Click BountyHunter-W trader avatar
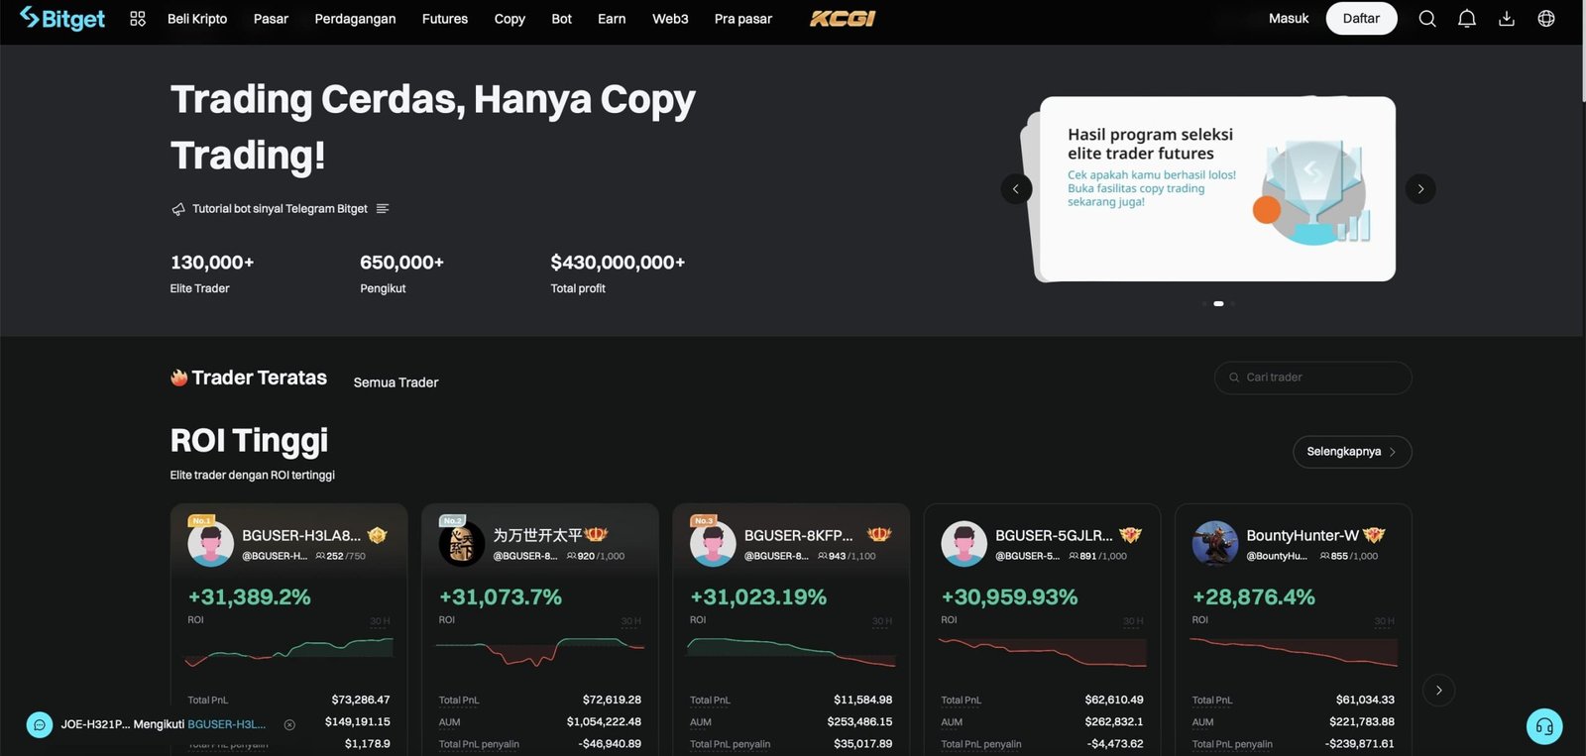Screen dimensions: 1586x756 (x=1215, y=544)
